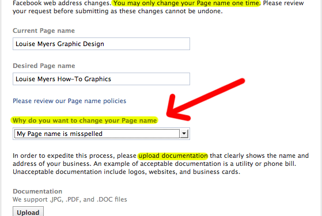
Task: Click the Upload button for documentation
Action: 28,212
